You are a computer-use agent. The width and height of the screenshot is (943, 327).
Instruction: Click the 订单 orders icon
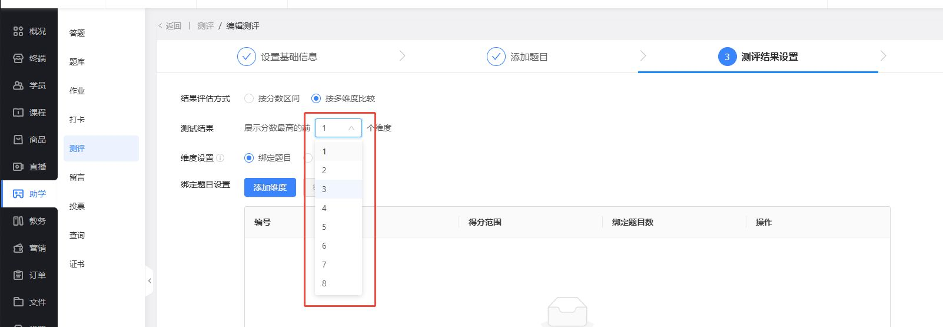(x=18, y=275)
